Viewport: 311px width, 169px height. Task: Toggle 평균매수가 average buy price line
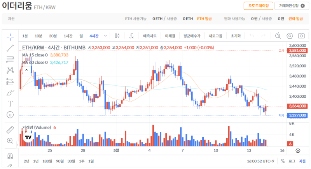pyautogui.click(x=192, y=36)
